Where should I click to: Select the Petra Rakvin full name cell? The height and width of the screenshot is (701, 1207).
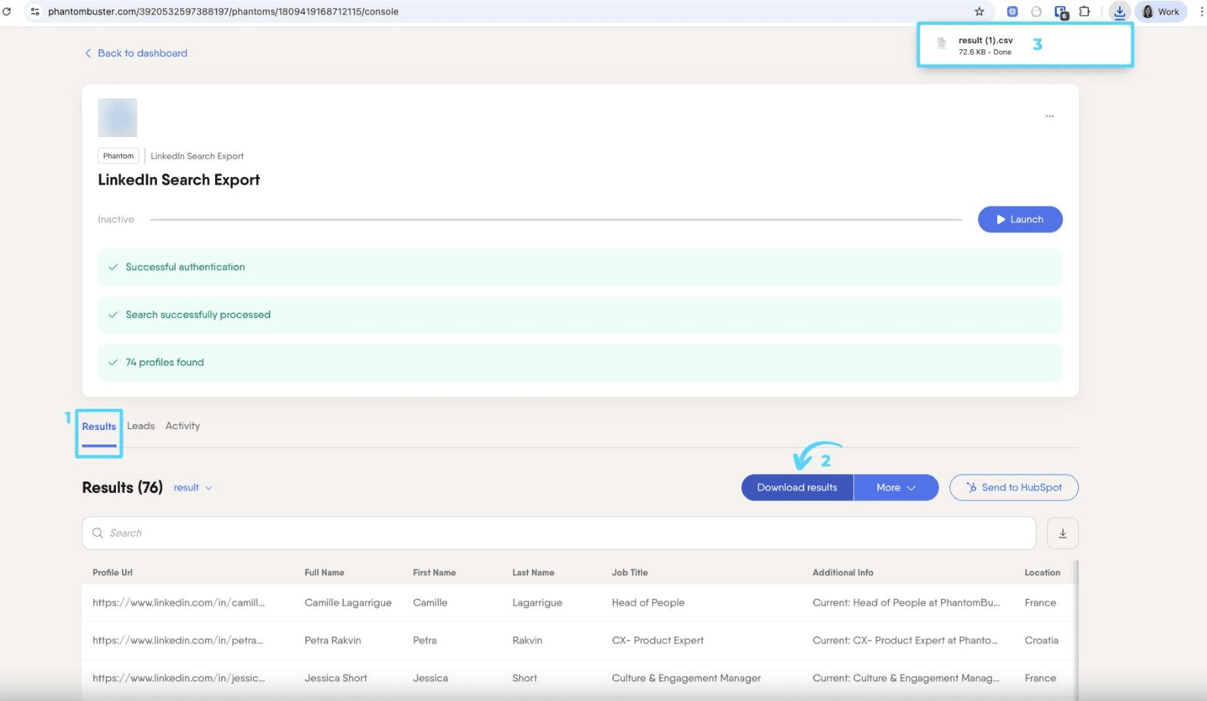333,640
